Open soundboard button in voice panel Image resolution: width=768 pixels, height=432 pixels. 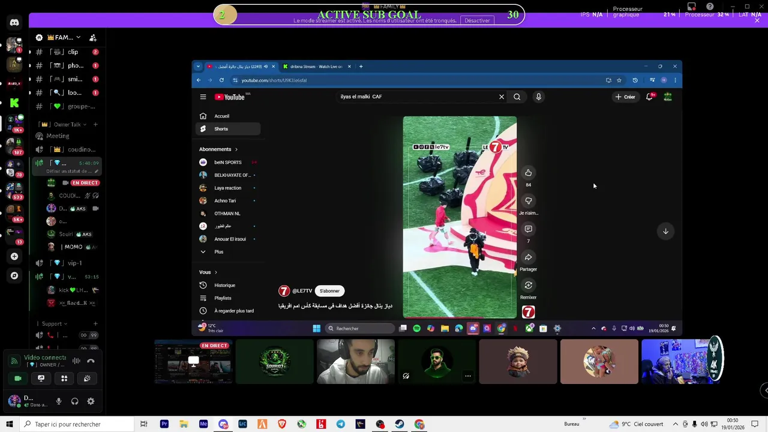(x=87, y=378)
